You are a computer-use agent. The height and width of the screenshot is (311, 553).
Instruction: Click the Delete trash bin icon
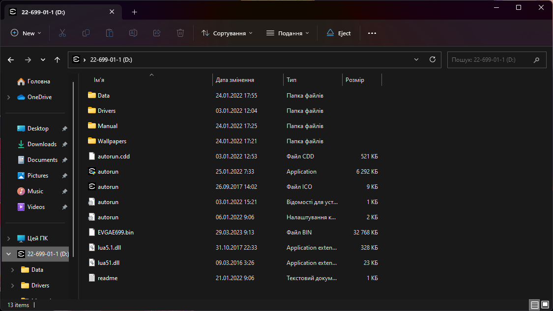(x=180, y=33)
